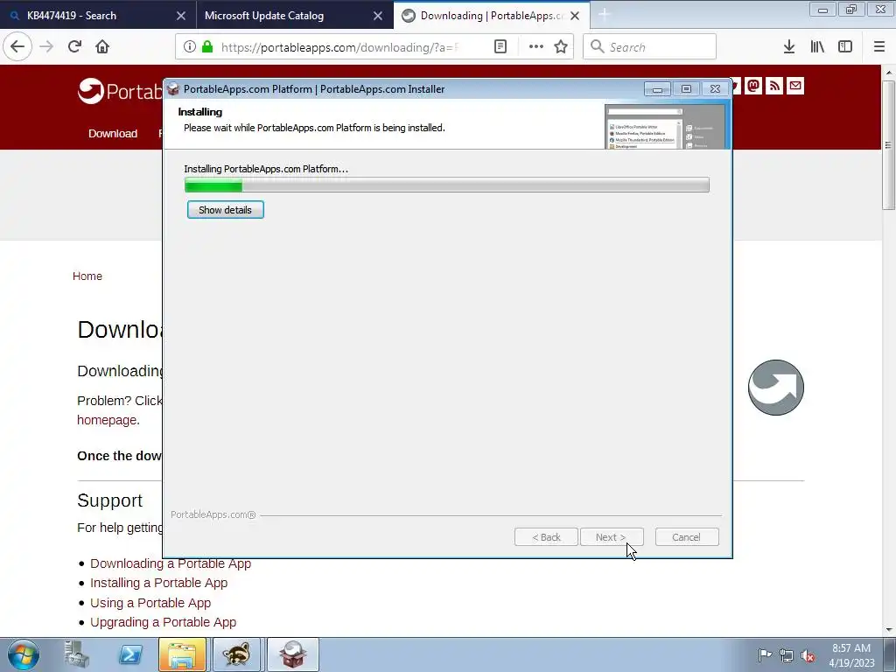Click the installer window title bar icon
Screen dimensions: 896x672
tap(173, 88)
